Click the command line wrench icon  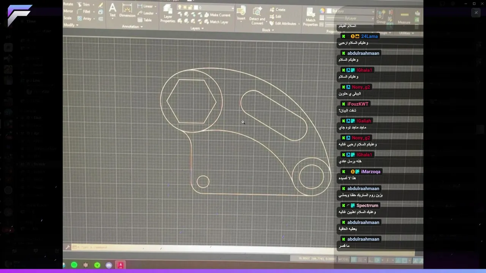click(x=68, y=247)
